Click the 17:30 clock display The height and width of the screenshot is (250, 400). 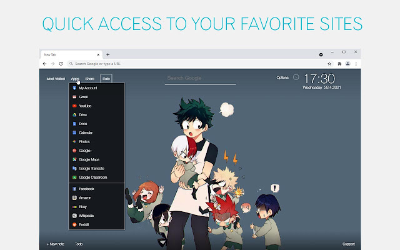click(319, 79)
